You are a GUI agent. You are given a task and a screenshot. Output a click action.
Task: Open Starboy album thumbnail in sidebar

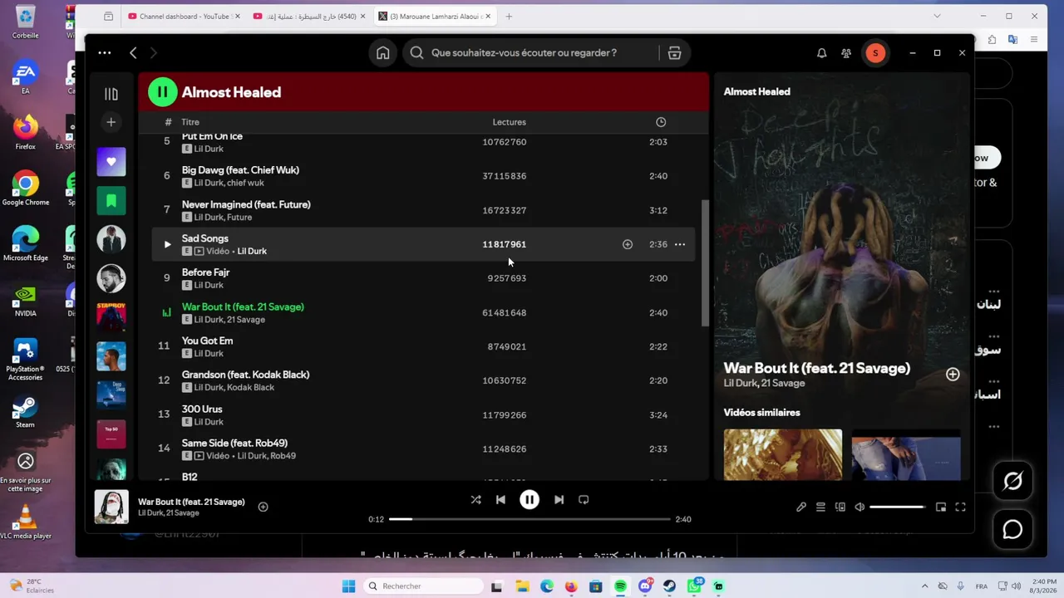coord(111,317)
